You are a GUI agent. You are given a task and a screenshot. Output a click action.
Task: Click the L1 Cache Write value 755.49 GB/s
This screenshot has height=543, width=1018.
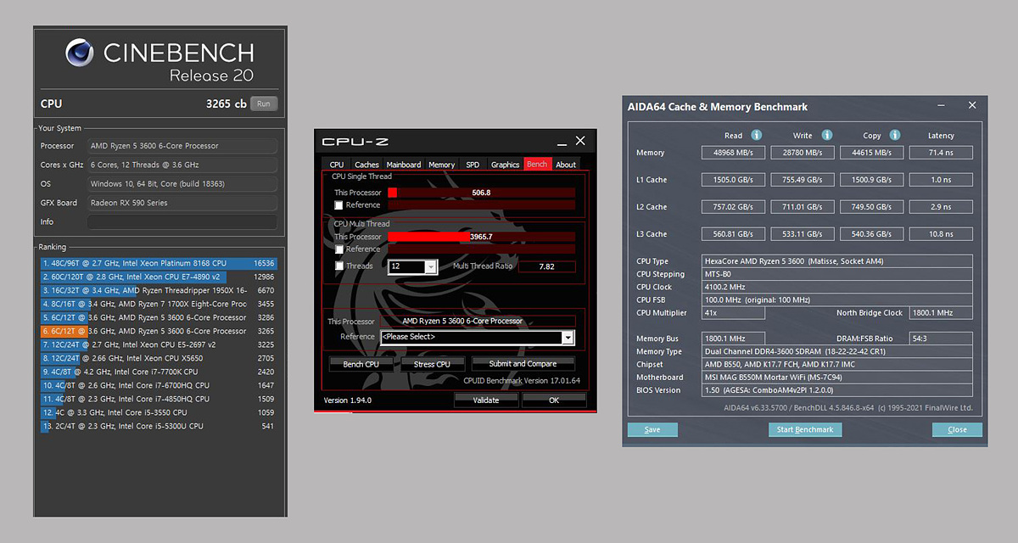click(803, 180)
